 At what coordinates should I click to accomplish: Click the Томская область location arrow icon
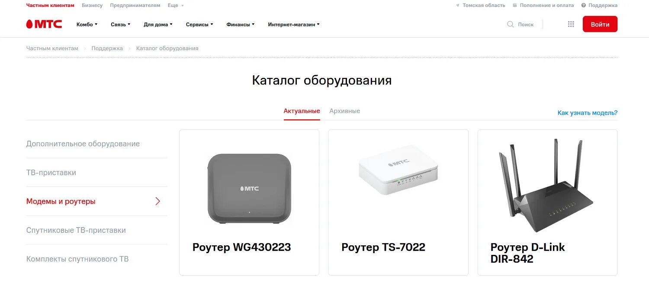458,6
